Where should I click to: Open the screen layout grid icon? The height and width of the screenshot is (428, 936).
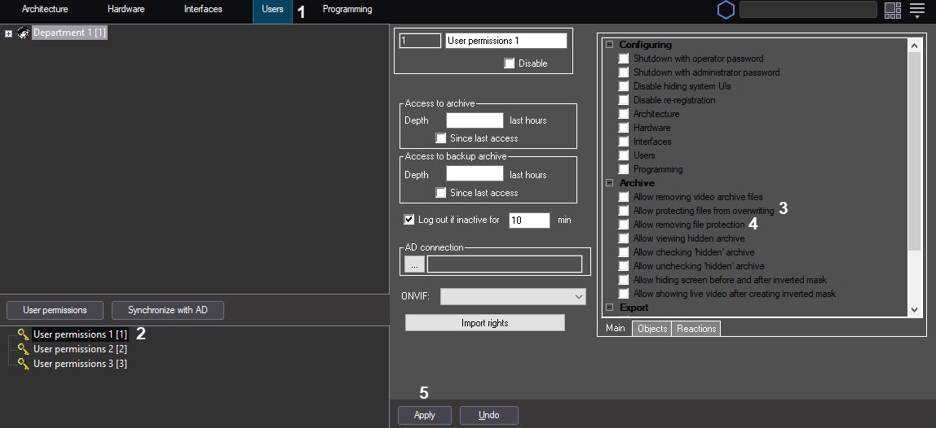click(892, 10)
